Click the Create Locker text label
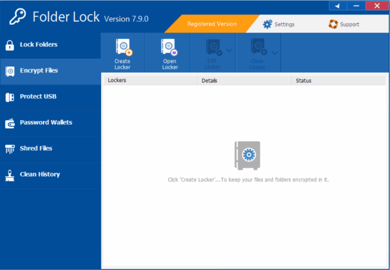Screen dimensions: 390x270 tap(122, 64)
